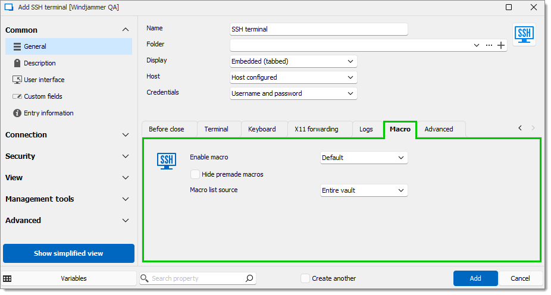Open the Host dropdown
The height and width of the screenshot is (295, 551).
[293, 77]
